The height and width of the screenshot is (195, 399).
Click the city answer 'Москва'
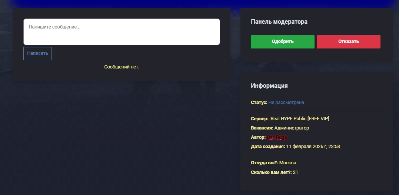pos(287,163)
